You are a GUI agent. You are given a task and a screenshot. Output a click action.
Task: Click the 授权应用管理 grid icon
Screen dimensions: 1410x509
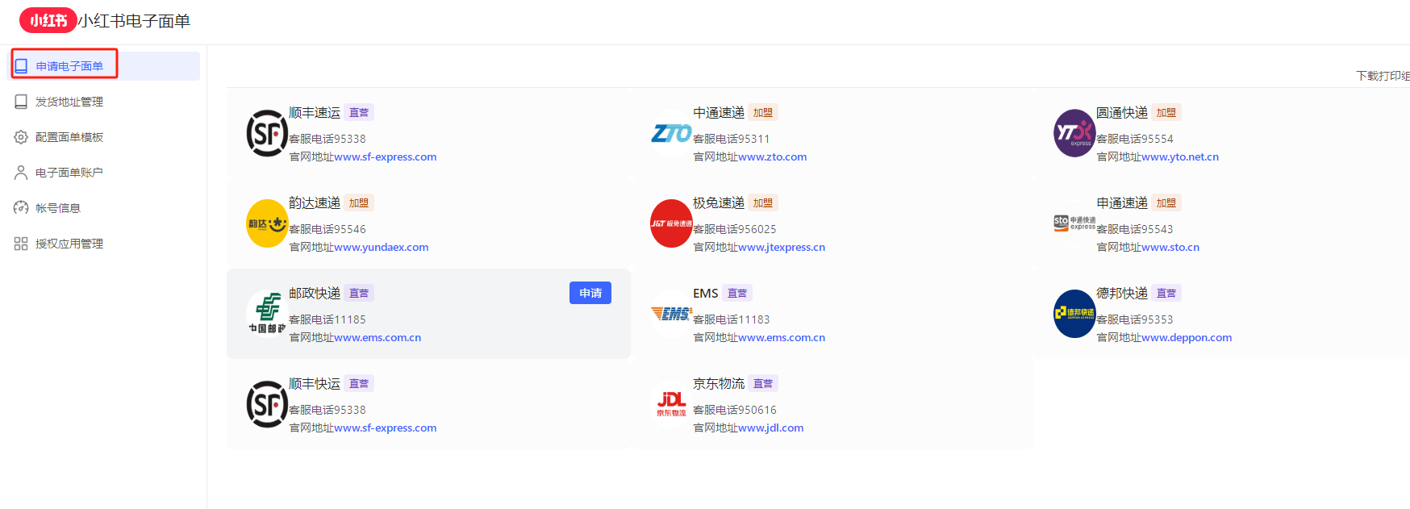click(x=21, y=244)
